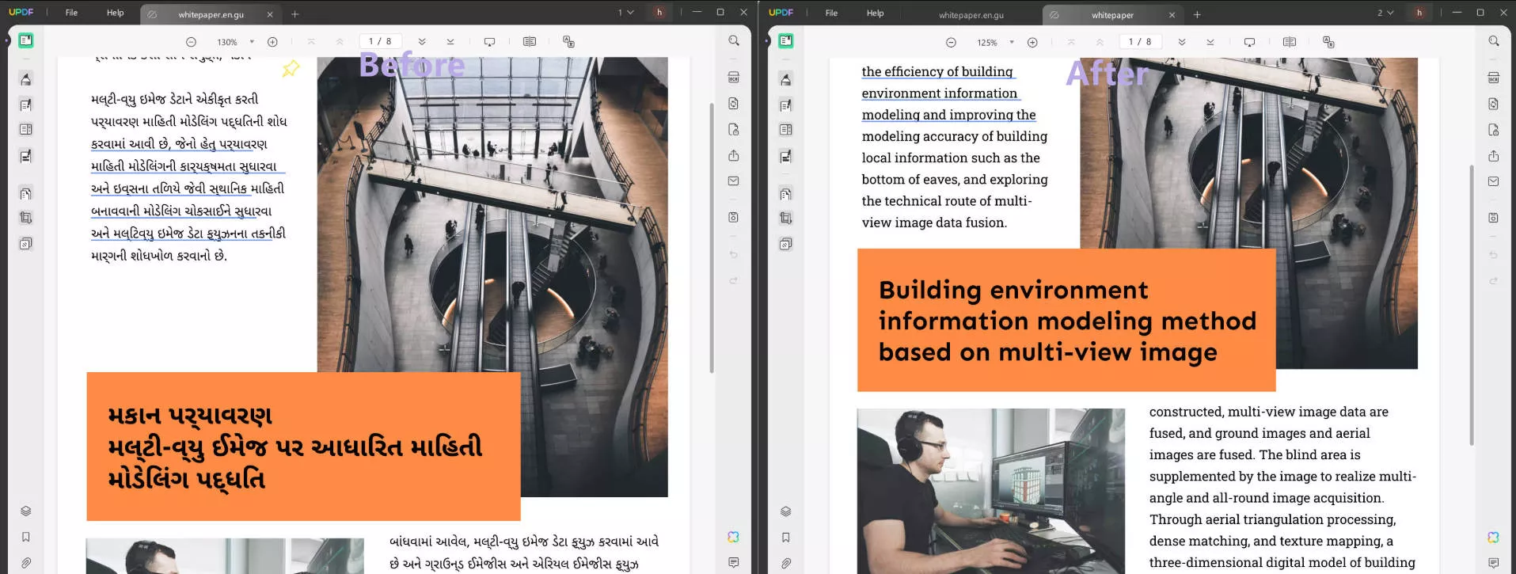
Task: Select Comment highlighter tool in left window
Action: 26,79
